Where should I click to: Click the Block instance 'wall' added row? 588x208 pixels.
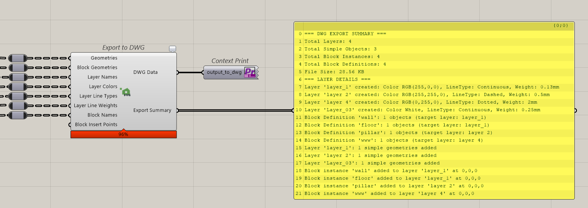434,171
